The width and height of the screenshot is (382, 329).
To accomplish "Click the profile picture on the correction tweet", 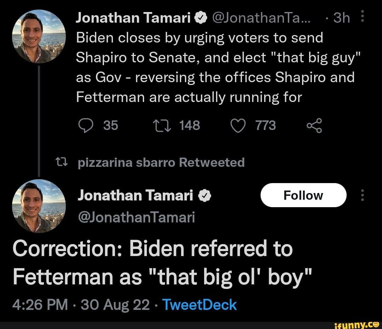I will click(x=39, y=205).
